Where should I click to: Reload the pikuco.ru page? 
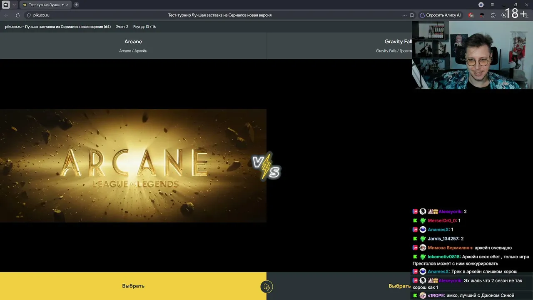[x=17, y=15]
